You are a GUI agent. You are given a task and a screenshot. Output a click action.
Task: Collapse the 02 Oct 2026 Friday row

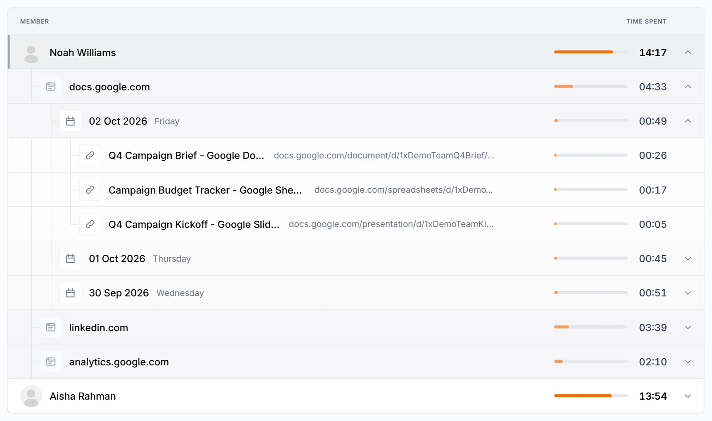point(688,121)
